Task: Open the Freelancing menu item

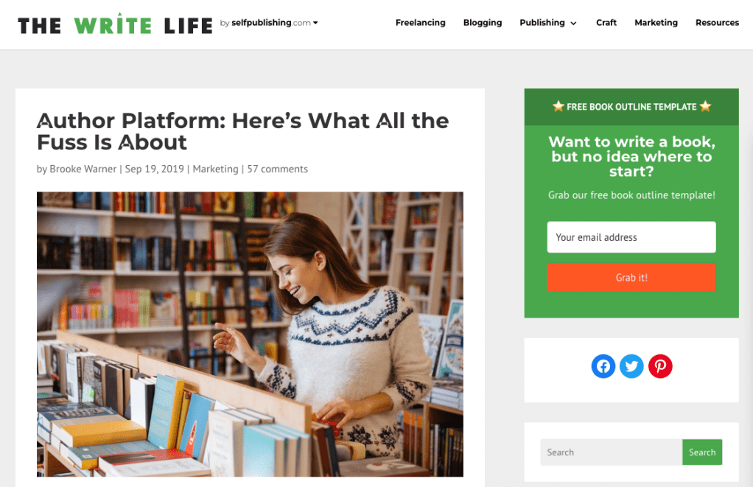Action: click(420, 23)
